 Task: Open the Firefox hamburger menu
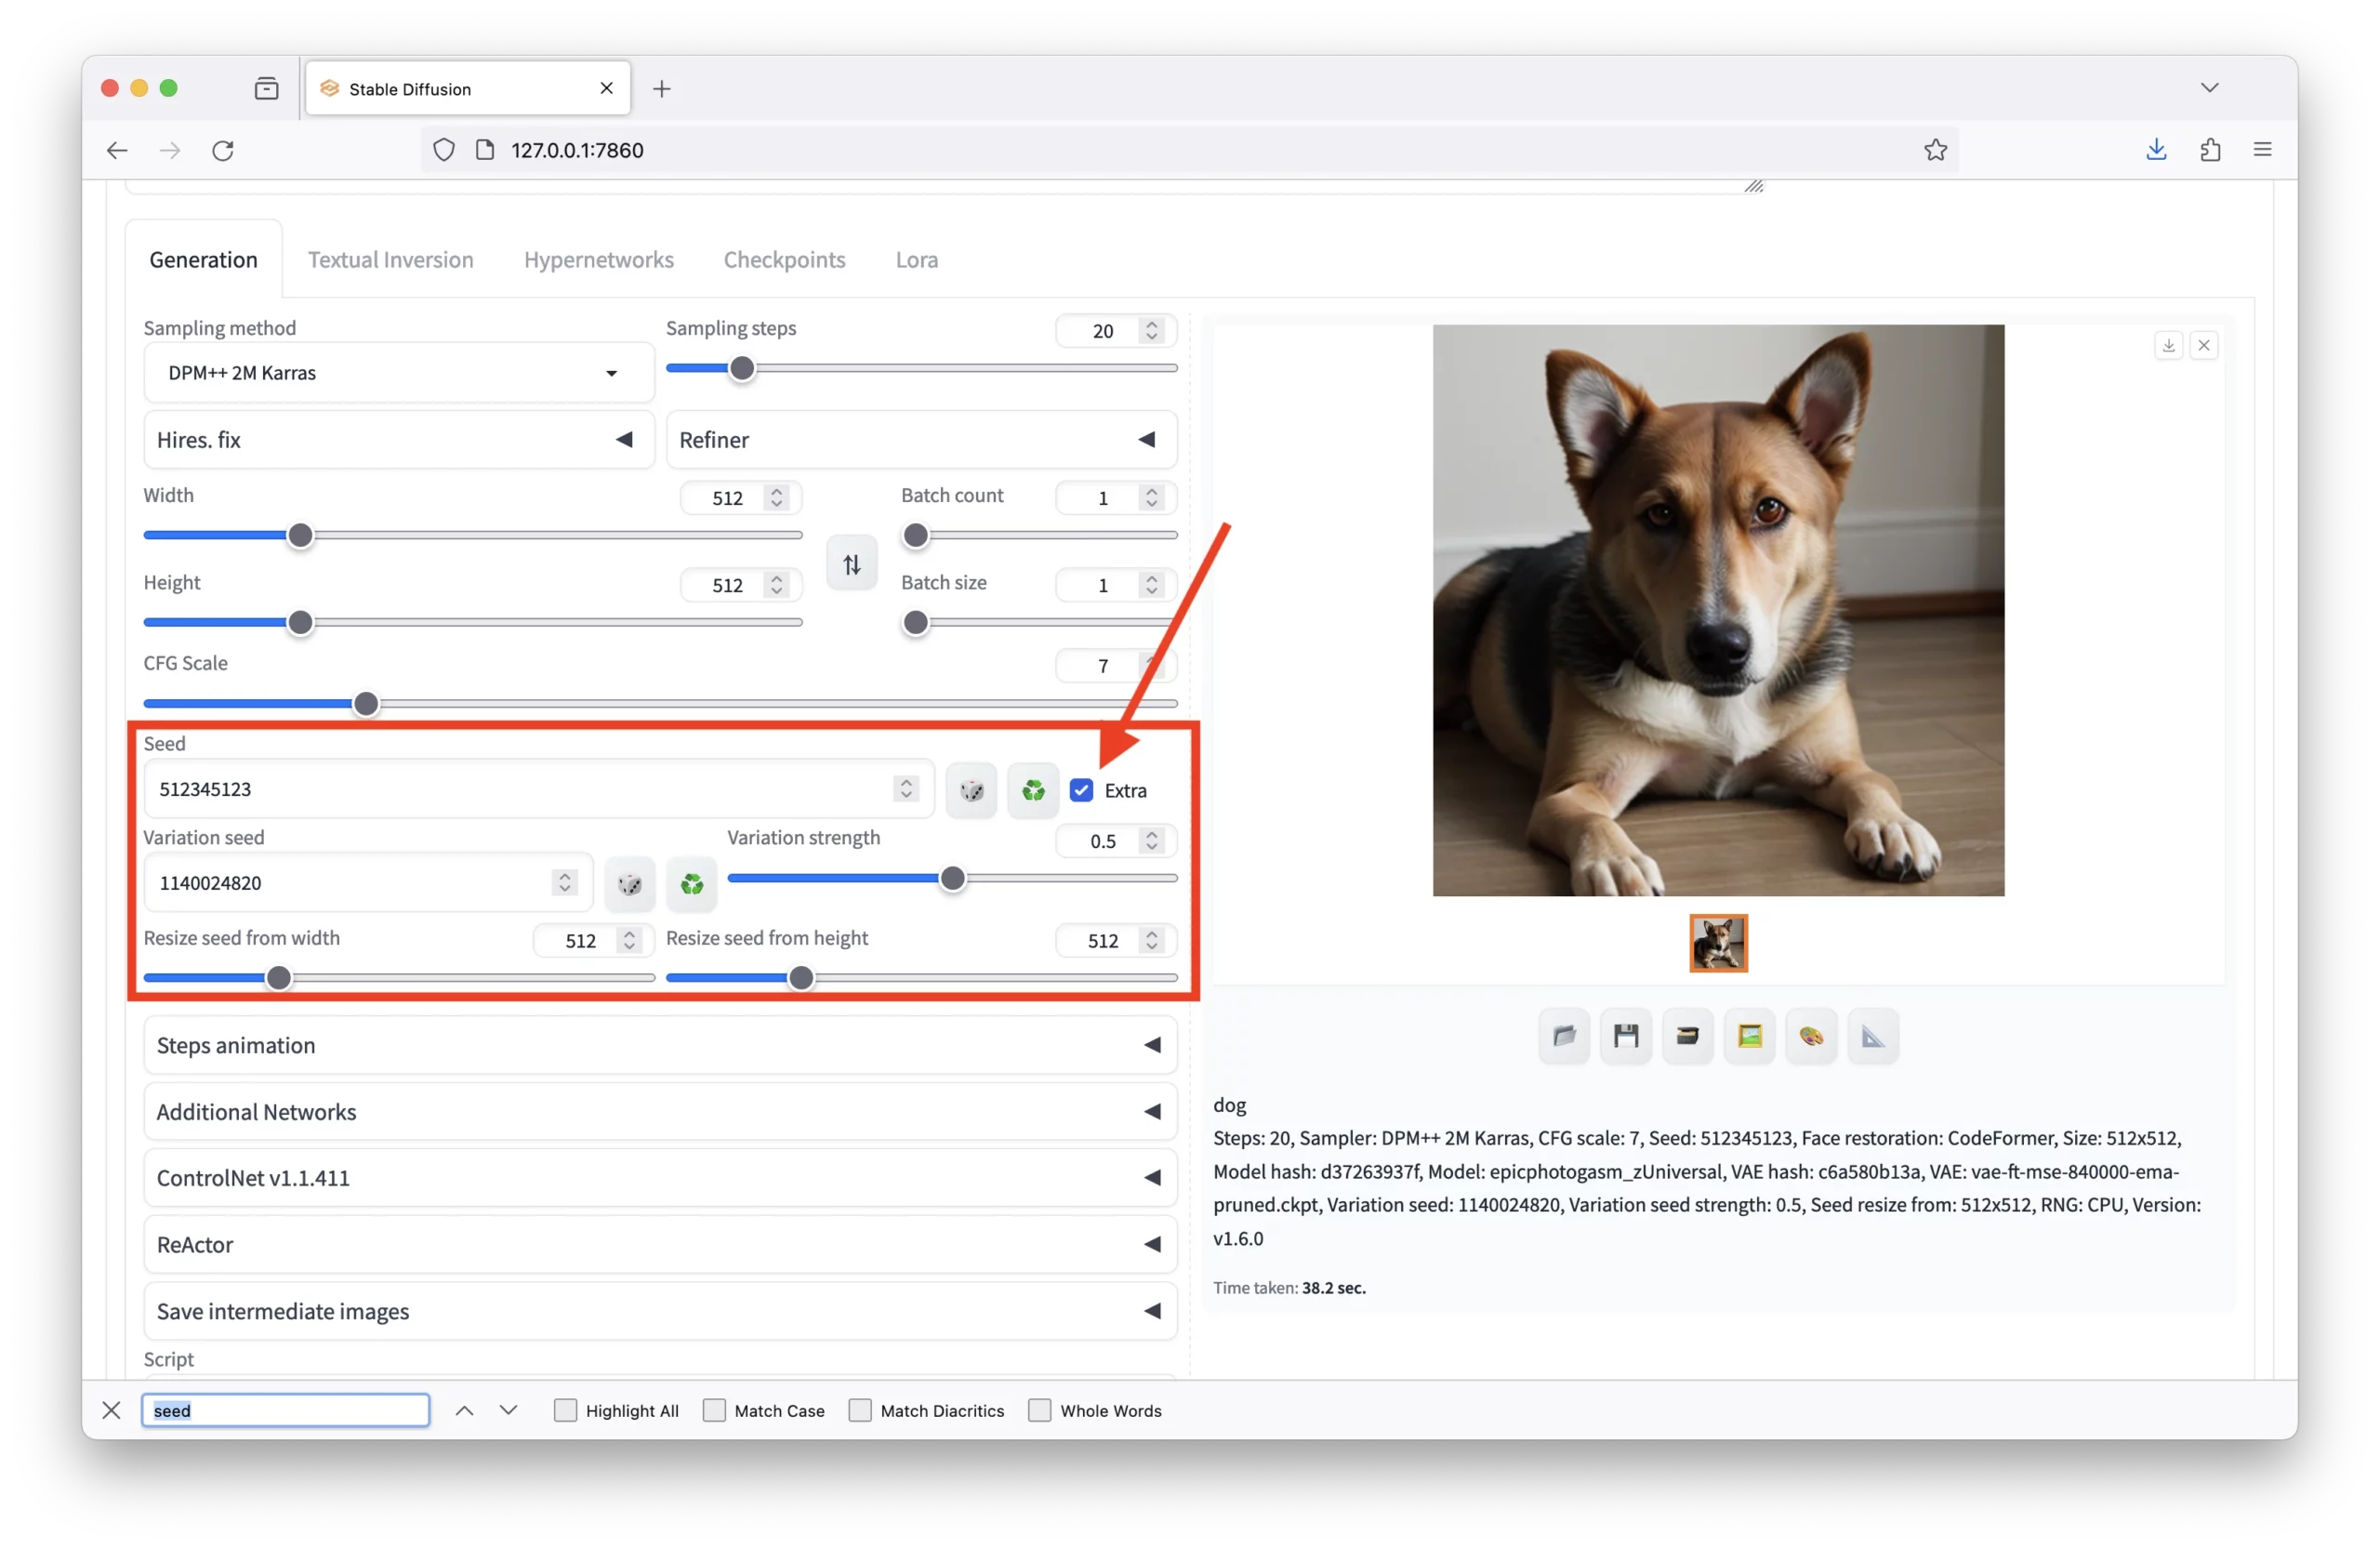2263,150
